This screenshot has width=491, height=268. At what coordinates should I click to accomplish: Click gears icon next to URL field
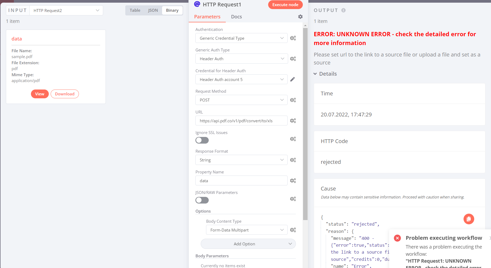point(293,121)
